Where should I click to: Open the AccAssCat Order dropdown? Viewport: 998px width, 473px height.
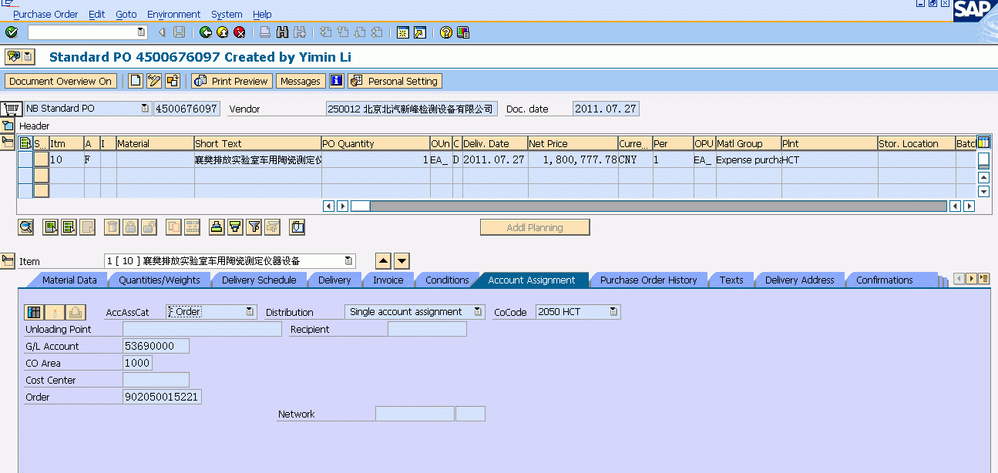(x=250, y=312)
